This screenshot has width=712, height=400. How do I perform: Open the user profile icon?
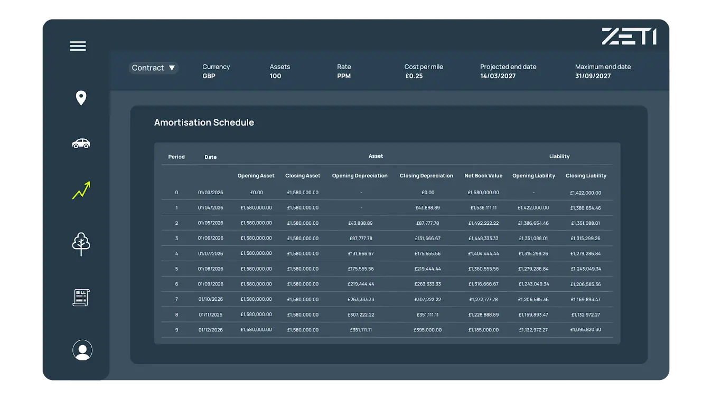tap(82, 350)
